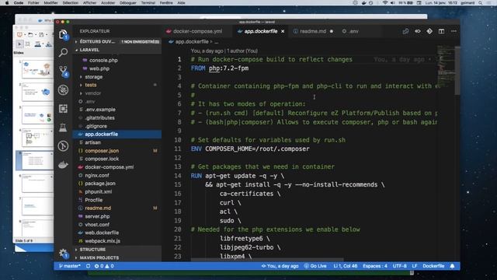Image resolution: width=497 pixels, height=280 pixels.
Task: Switch to readme.md tab
Action: click(313, 31)
